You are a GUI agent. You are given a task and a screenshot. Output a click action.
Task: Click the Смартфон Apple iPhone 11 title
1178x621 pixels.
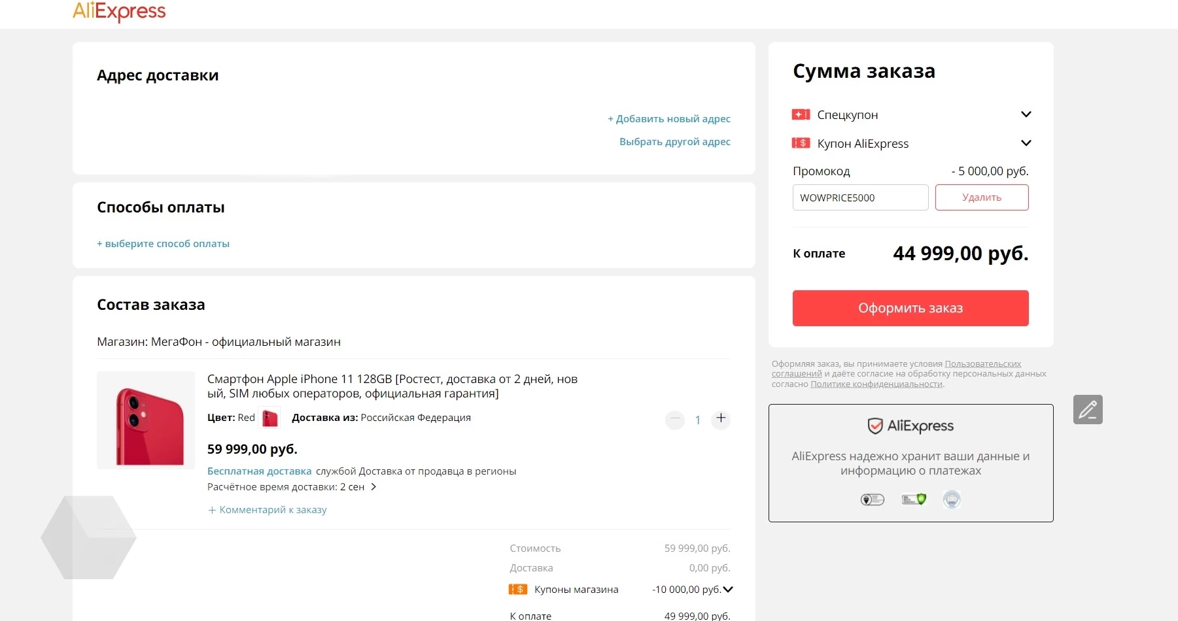392,386
